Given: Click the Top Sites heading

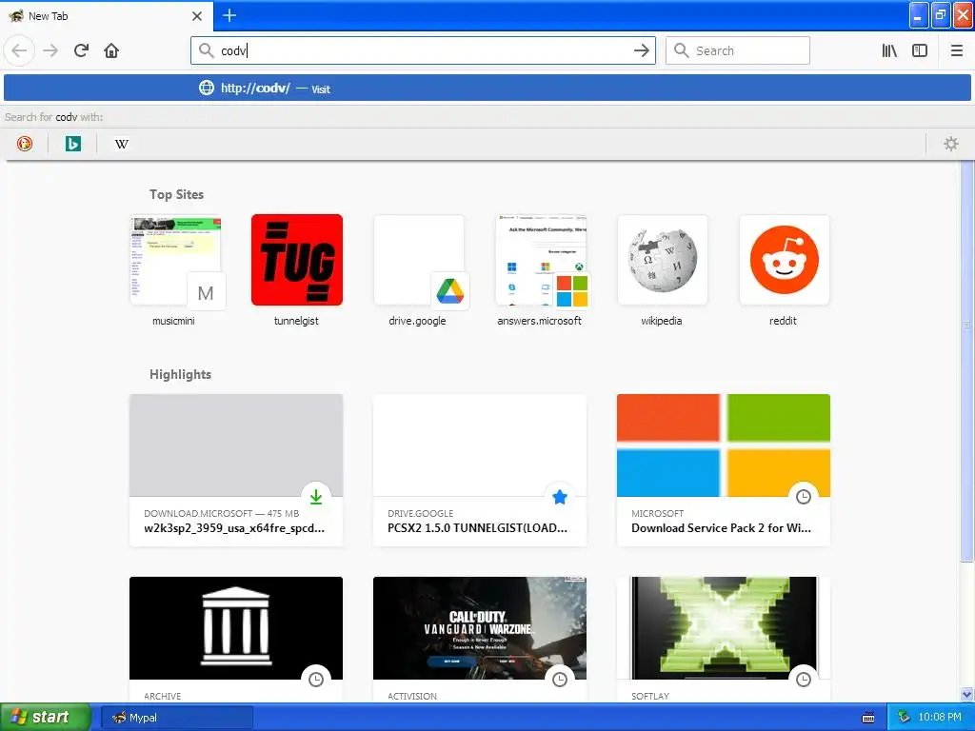Looking at the screenshot, I should point(176,194).
